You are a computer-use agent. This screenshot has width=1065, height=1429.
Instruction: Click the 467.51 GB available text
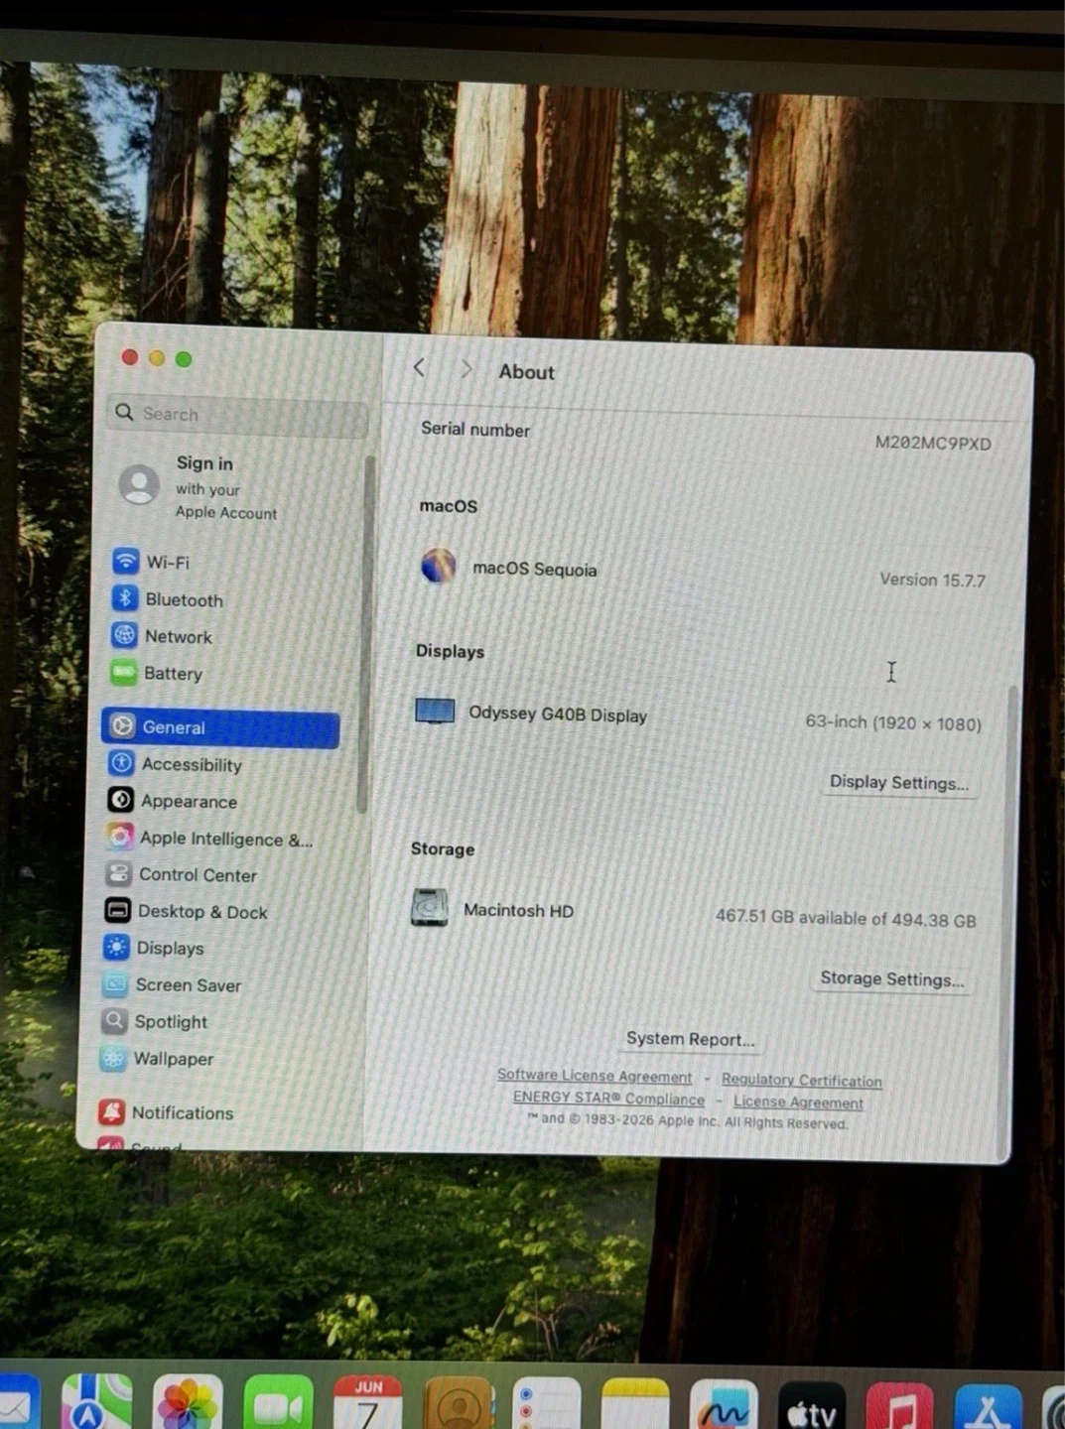pos(846,918)
